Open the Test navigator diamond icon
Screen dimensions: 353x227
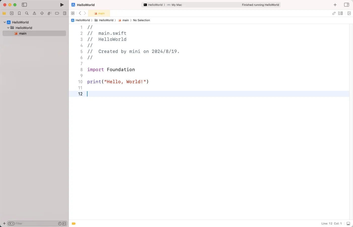pos(42,13)
